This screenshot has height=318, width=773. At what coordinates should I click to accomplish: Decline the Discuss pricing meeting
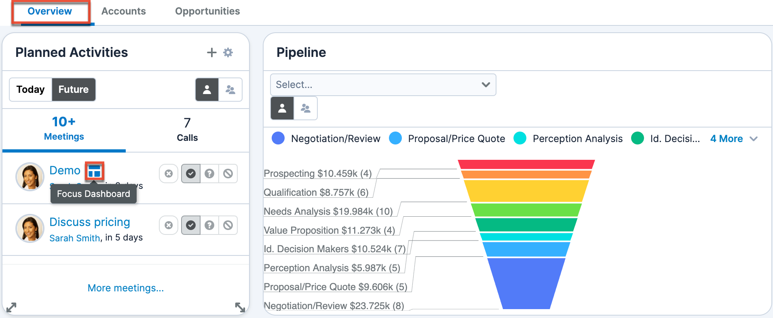click(228, 225)
